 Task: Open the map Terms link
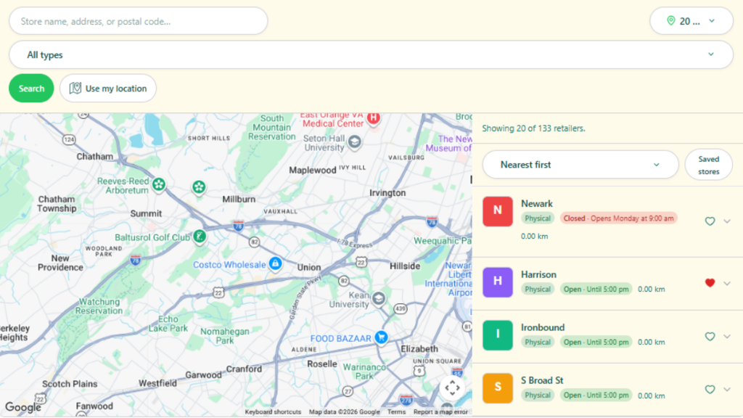396,412
